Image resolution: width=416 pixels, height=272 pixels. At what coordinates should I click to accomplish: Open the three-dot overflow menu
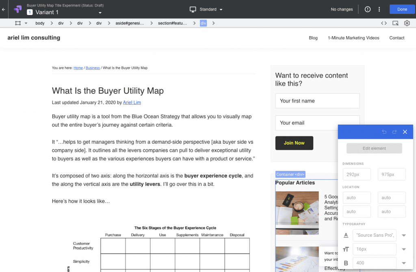(x=379, y=9)
